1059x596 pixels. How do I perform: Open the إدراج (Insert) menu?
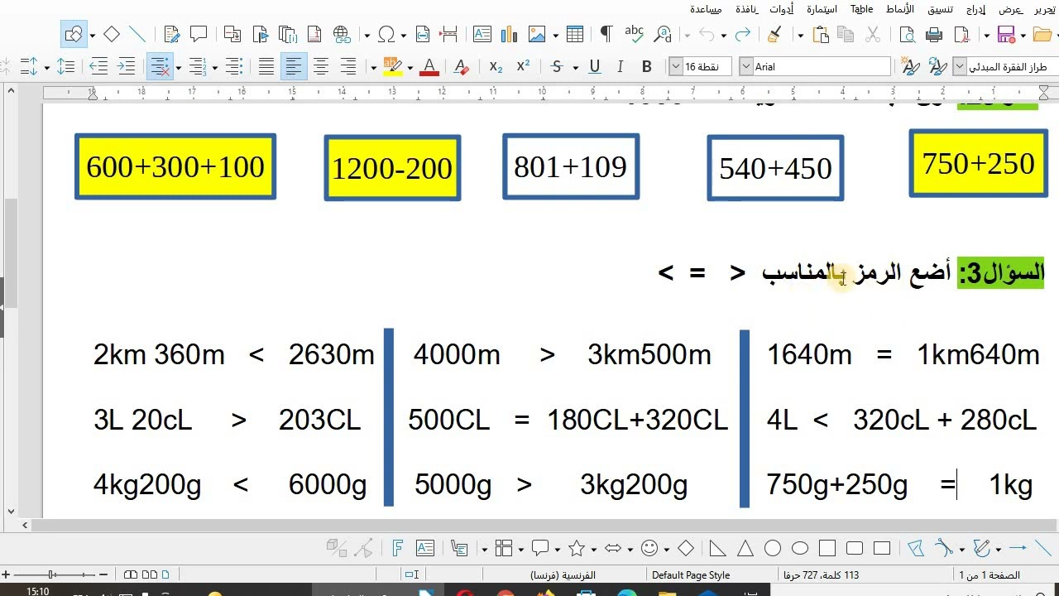976,9
